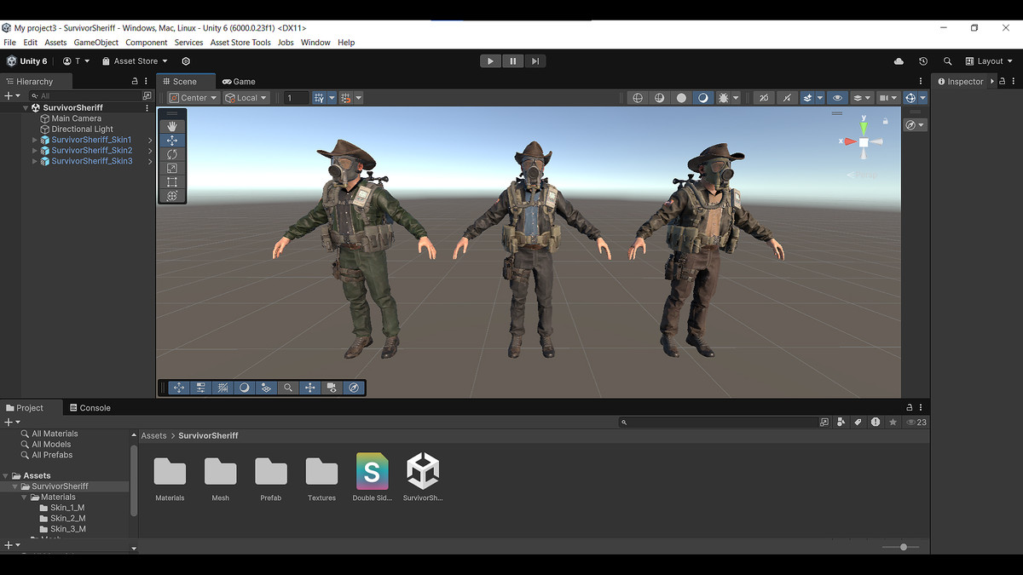Open the Layout dropdown
The width and height of the screenshot is (1023, 575).
pos(990,61)
